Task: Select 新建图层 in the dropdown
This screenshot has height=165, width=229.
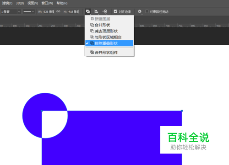Action: [x=109, y=19]
